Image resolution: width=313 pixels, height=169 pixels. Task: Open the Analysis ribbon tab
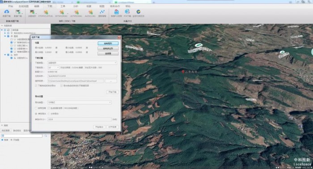point(76,6)
